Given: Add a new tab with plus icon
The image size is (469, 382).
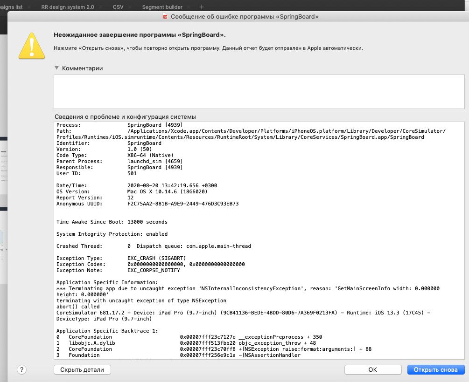Looking at the screenshot, I should coord(202,7).
